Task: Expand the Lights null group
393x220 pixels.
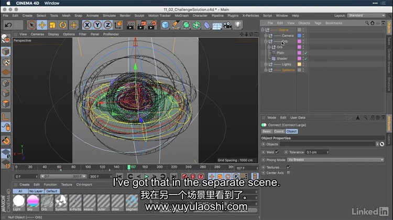Action: click(x=266, y=64)
